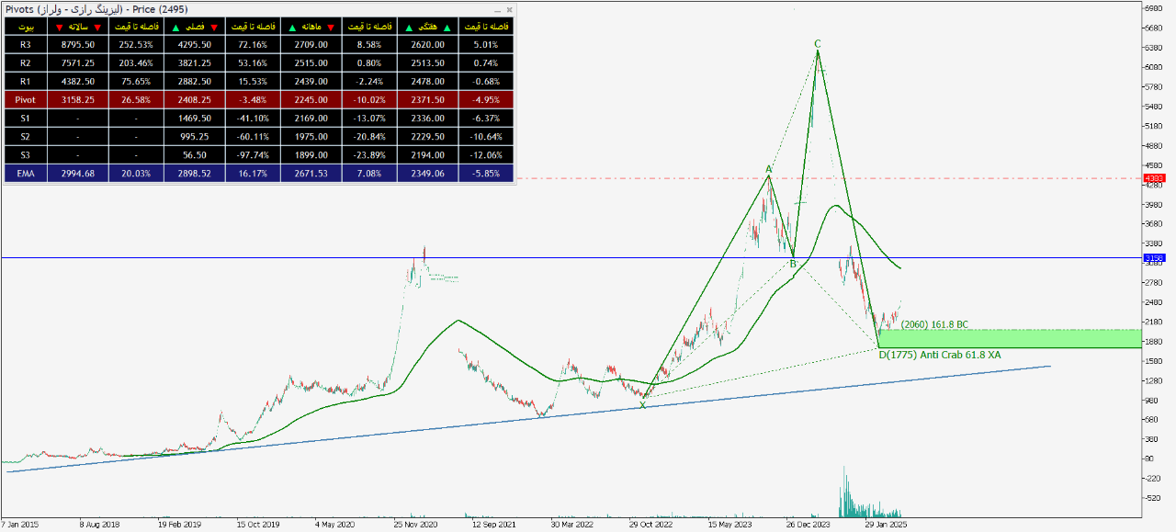
Task: Select the harmonic pattern point C label
Action: tap(817, 43)
